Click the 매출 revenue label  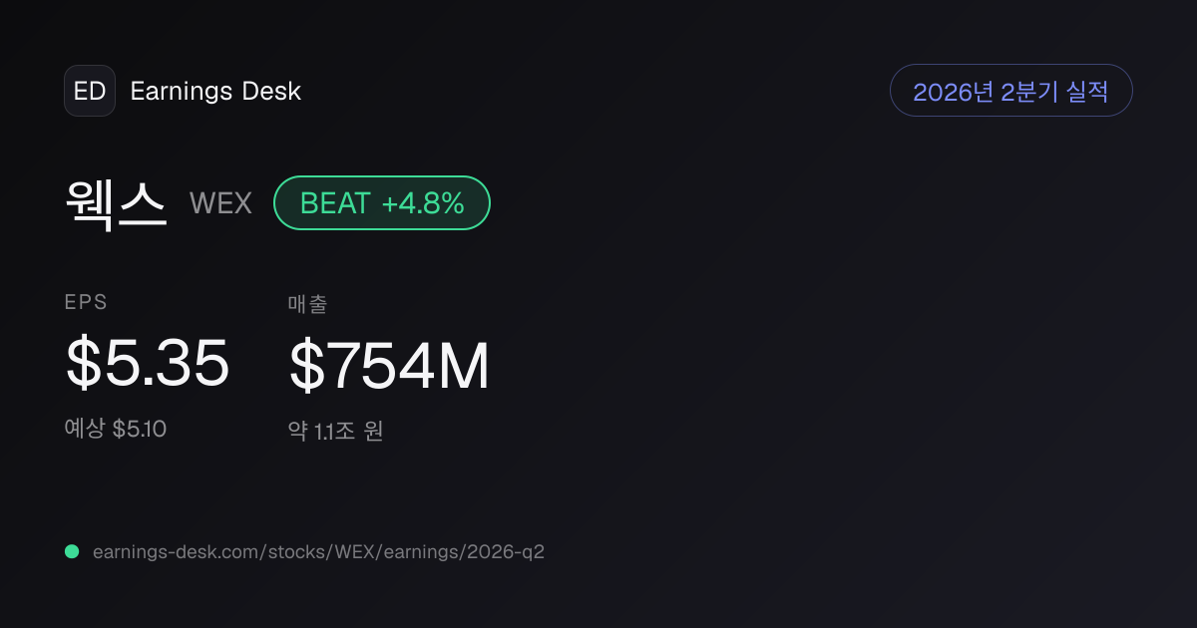point(307,304)
